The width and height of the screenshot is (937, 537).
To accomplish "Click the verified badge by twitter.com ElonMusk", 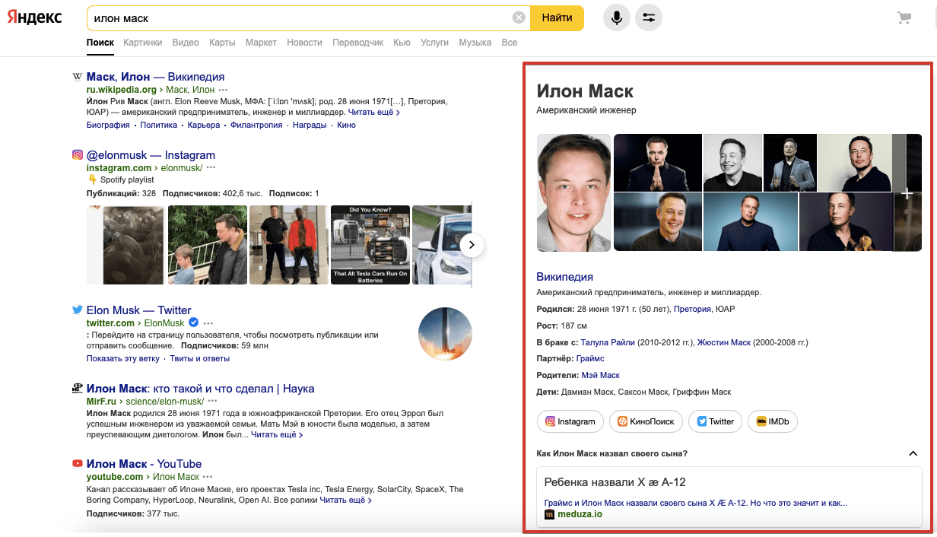I will tap(194, 323).
